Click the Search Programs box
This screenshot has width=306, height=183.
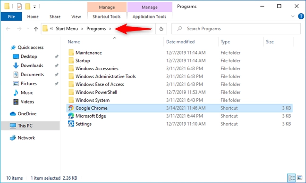click(236, 29)
